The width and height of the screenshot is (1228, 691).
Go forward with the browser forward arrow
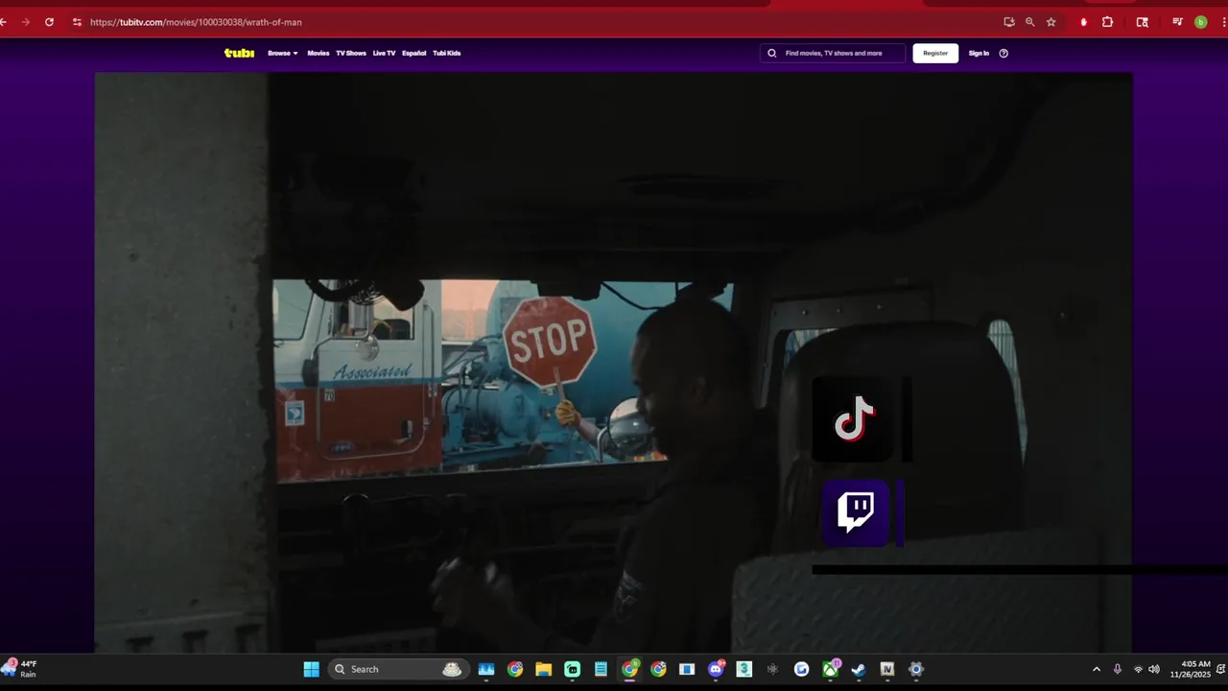[x=25, y=22]
